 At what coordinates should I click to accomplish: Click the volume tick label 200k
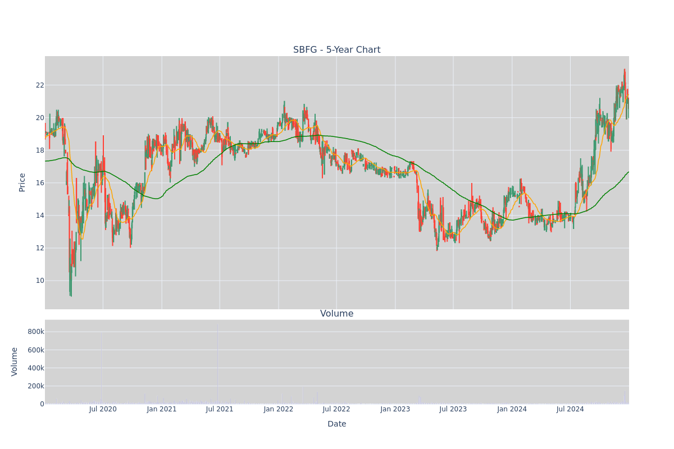click(x=36, y=386)
